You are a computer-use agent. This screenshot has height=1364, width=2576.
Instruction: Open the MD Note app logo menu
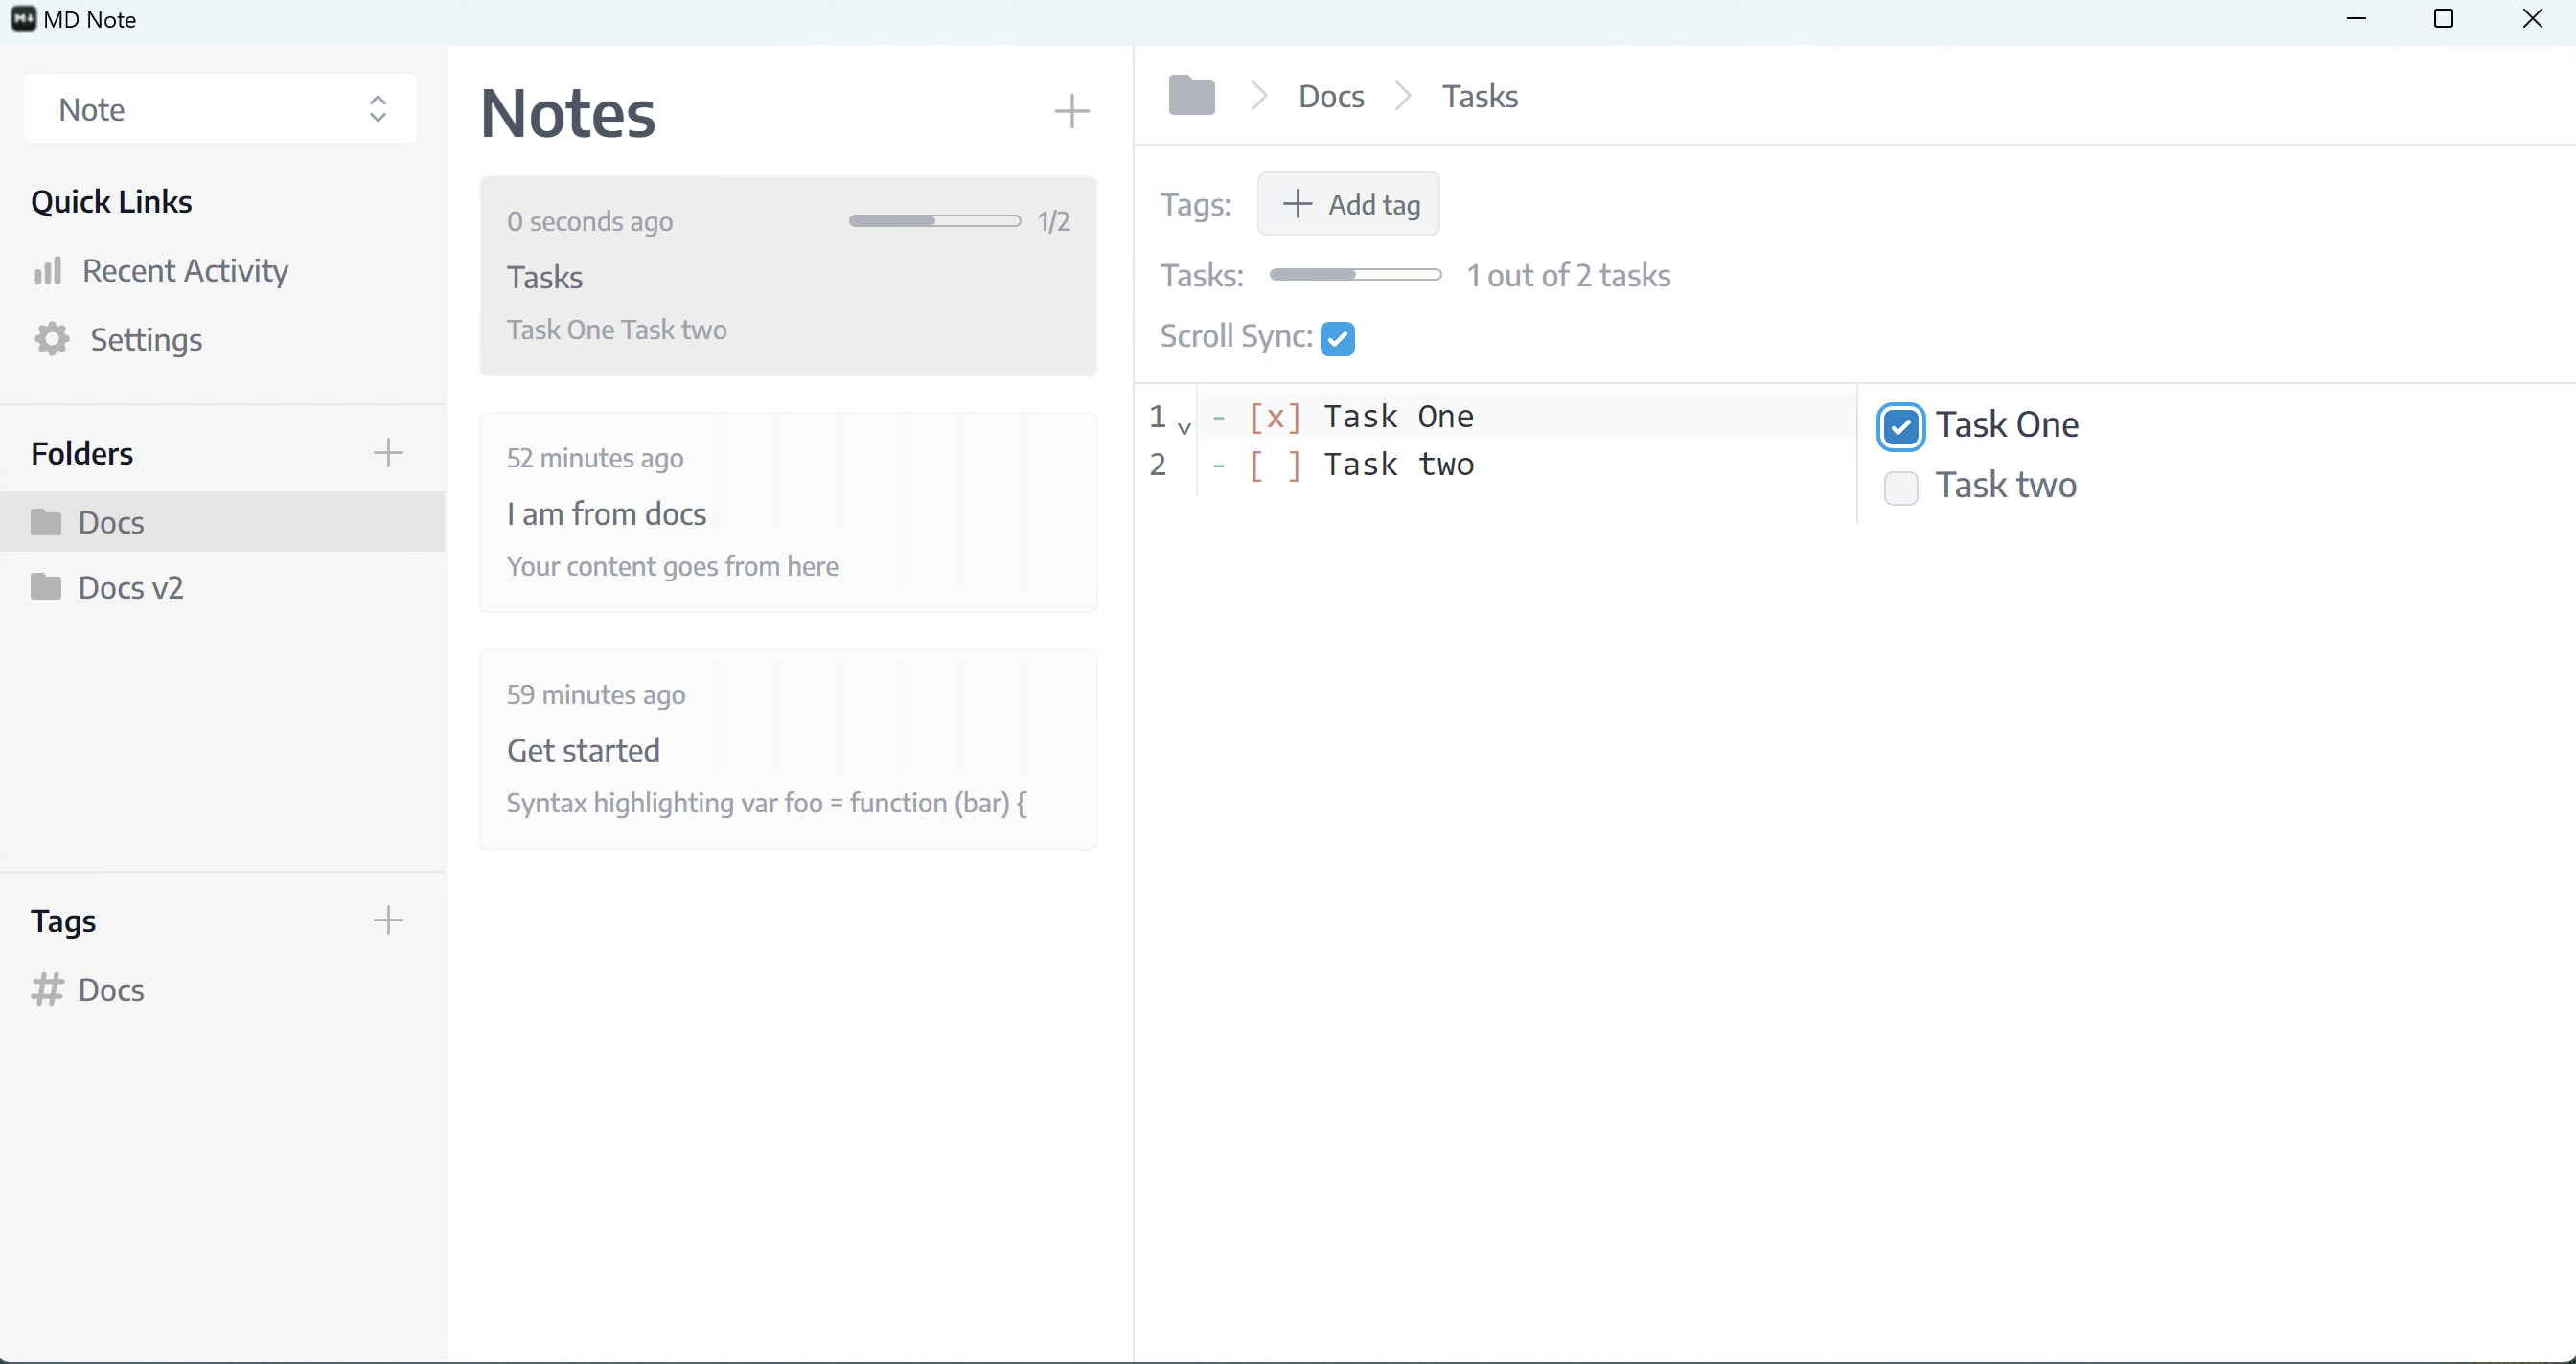point(24,19)
